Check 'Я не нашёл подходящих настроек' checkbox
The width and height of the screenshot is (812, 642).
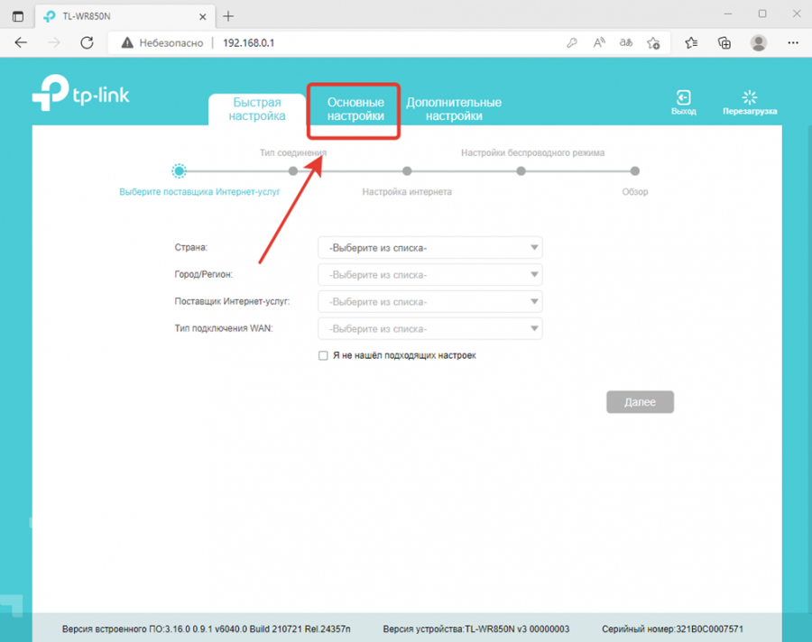pos(323,356)
